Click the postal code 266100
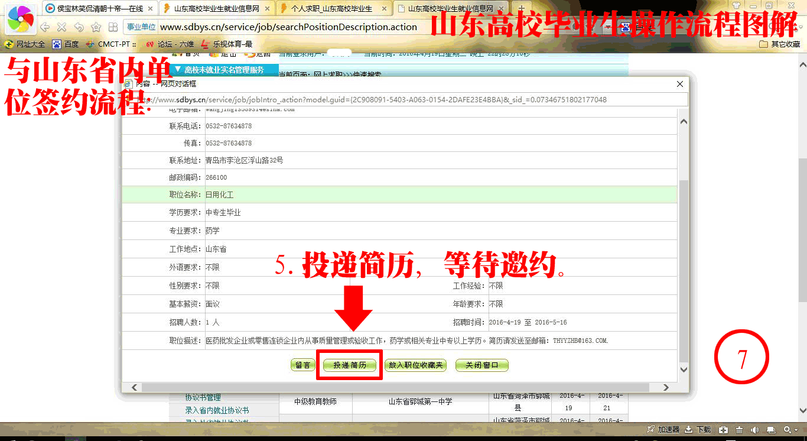807x441 pixels. 216,177
